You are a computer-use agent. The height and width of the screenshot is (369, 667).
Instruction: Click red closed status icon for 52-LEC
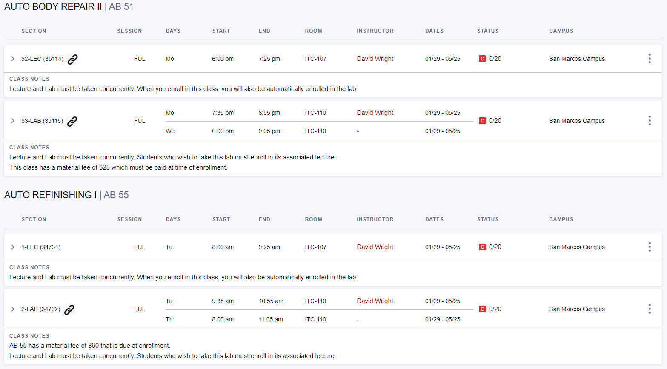tap(482, 59)
